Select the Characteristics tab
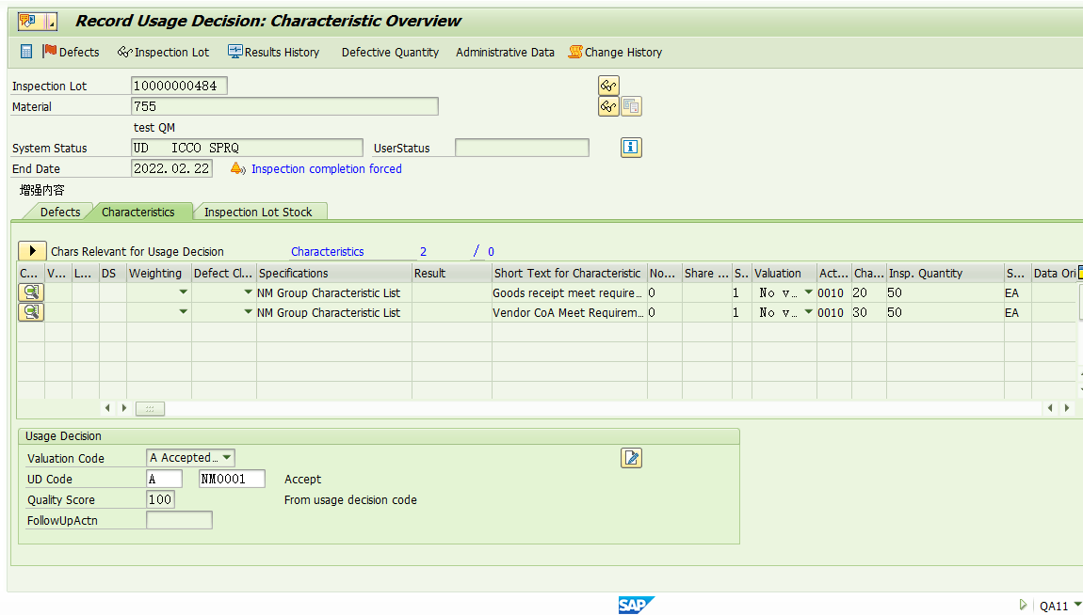 [138, 212]
